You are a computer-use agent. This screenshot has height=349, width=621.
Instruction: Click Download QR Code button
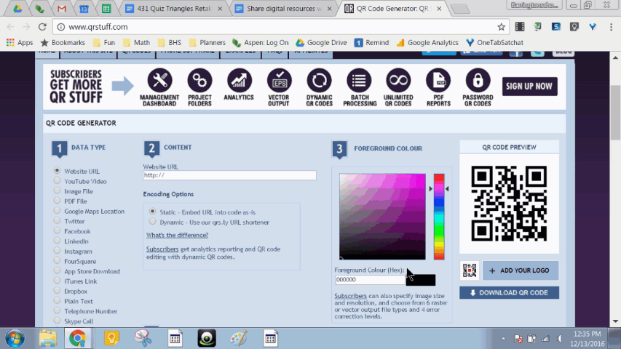coord(510,293)
